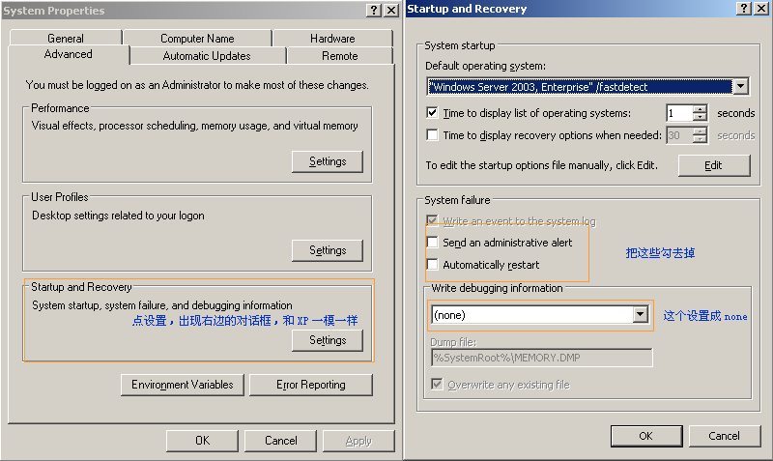This screenshot has height=461, width=773.
Task: Close the System Properties window
Action: coord(390,10)
